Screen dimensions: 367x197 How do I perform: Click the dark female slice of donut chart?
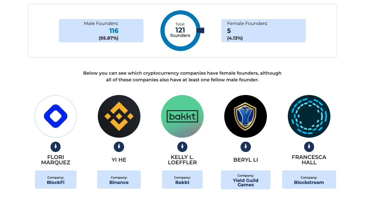(x=200, y=31)
